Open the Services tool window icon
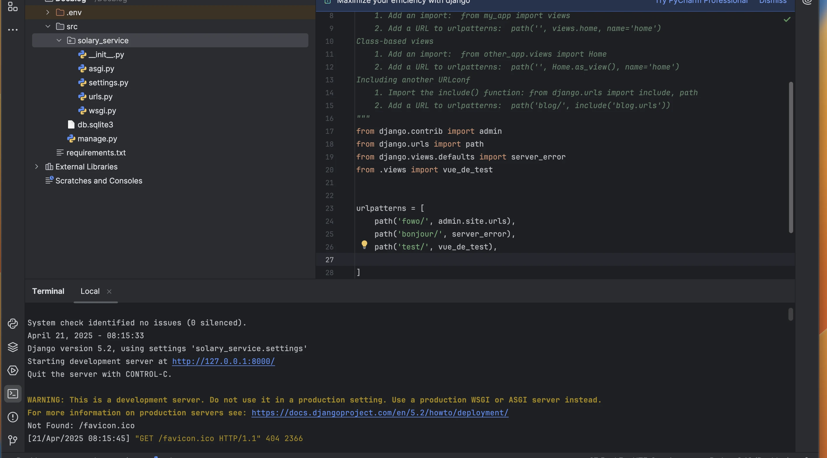The height and width of the screenshot is (458, 827). pyautogui.click(x=13, y=370)
